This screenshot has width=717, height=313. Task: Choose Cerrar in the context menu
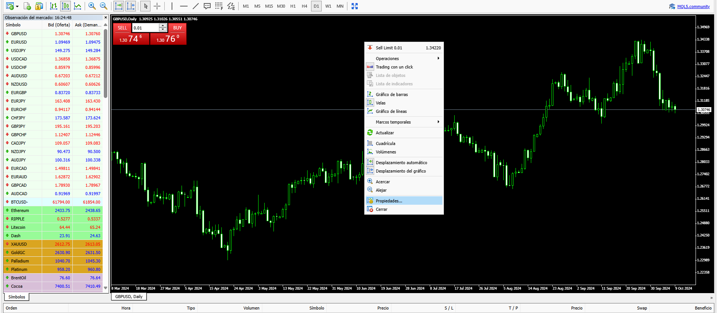click(404, 209)
